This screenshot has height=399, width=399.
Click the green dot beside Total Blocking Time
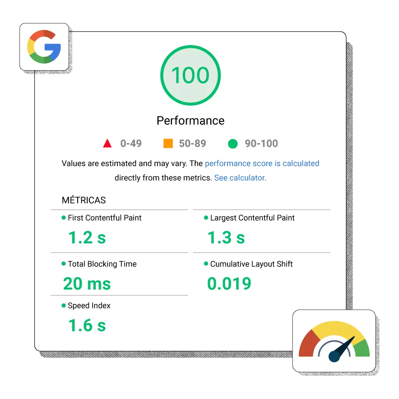63,264
